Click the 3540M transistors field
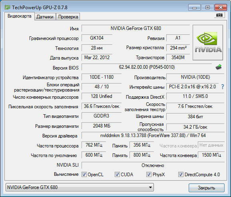This screenshot has height=197, width=231. point(178,58)
